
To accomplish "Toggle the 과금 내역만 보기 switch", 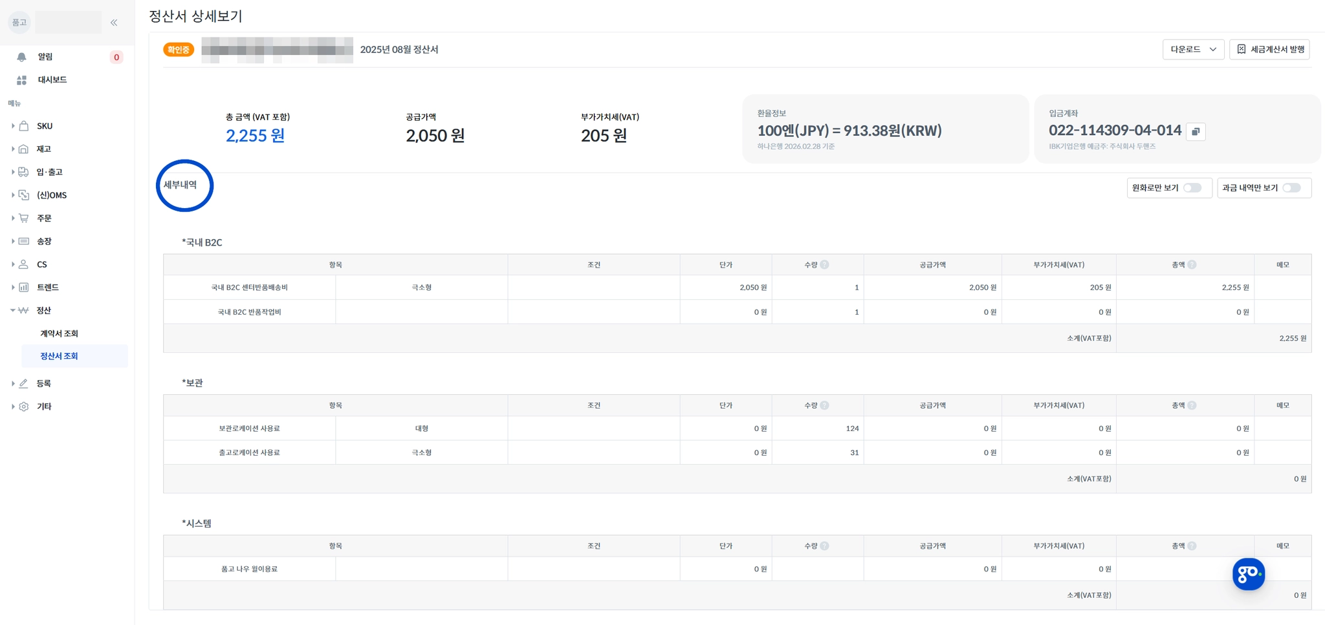I will (1291, 188).
